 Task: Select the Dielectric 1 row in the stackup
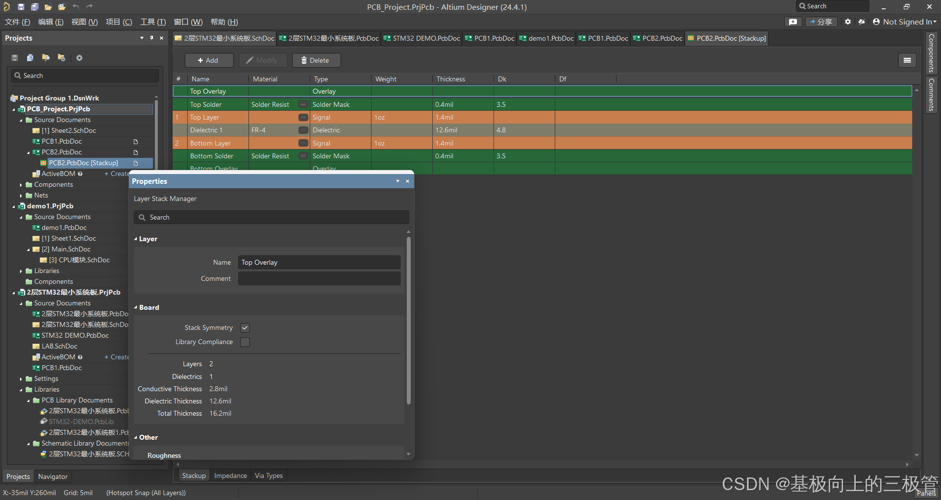tap(542, 130)
